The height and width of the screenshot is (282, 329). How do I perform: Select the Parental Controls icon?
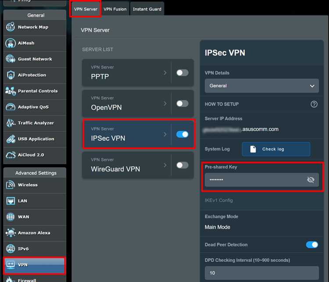coord(10,91)
